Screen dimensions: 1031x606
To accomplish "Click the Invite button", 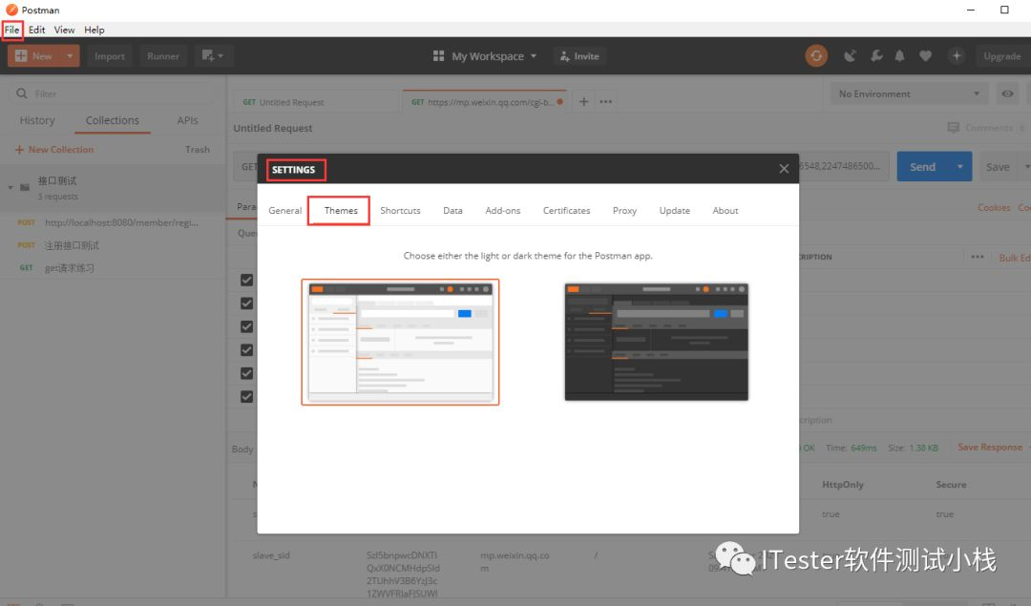I will [x=580, y=56].
